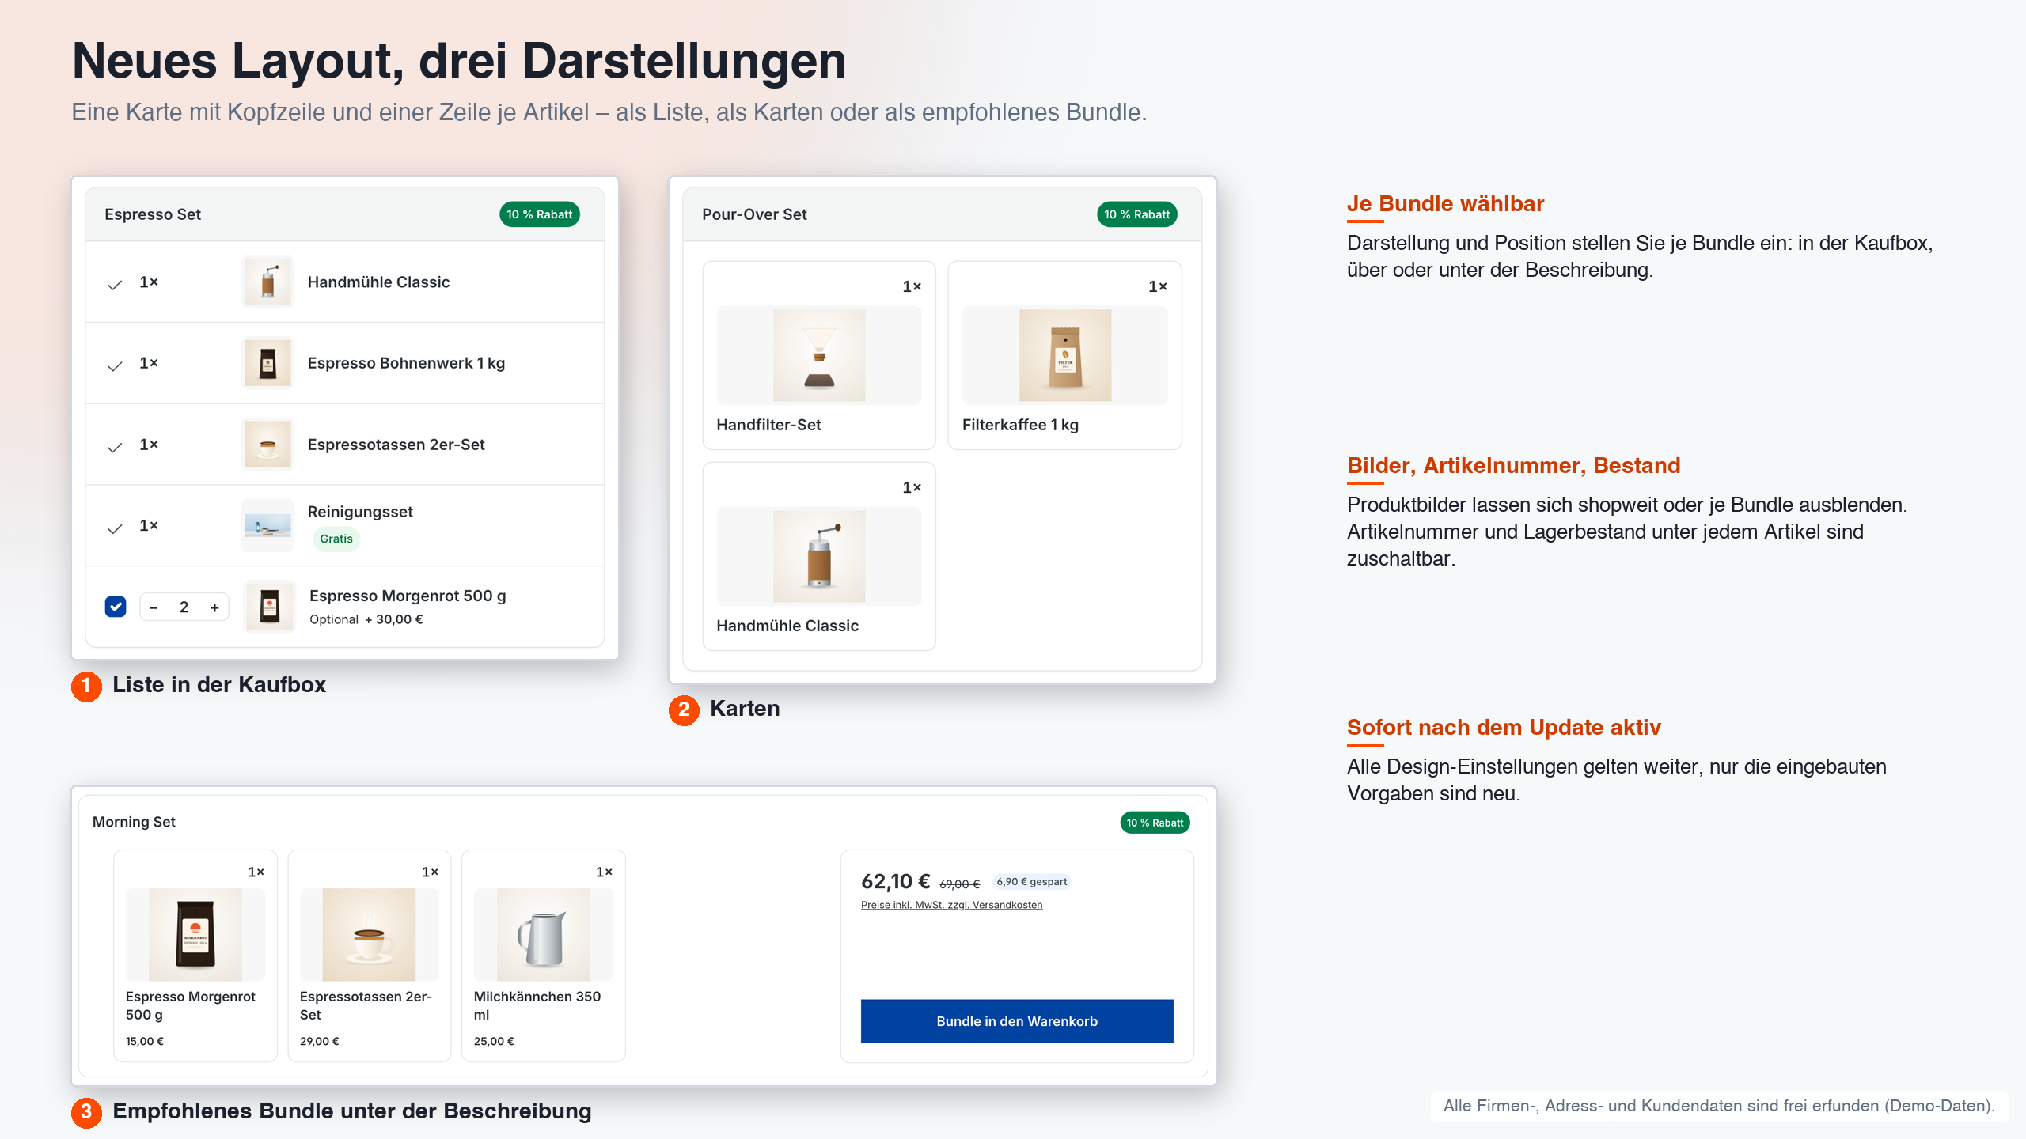Click the quantity value 2 field
Image resolution: width=2026 pixels, height=1139 pixels.
click(184, 607)
